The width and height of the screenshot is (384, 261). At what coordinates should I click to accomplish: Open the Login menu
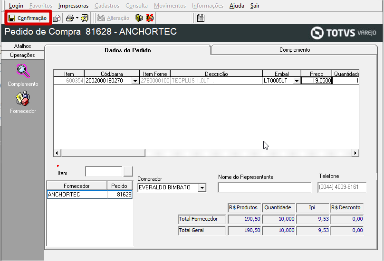coord(16,6)
